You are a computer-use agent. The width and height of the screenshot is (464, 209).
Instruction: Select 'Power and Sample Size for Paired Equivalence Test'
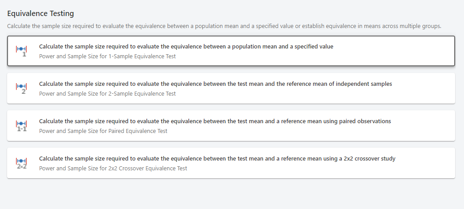103,131
